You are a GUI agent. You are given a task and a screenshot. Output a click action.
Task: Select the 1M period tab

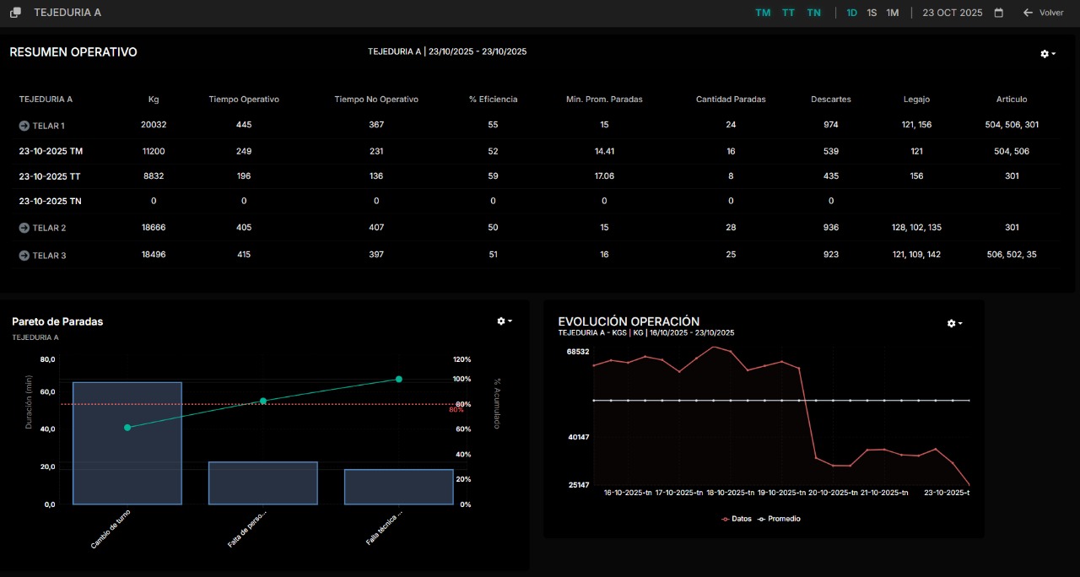click(x=893, y=12)
